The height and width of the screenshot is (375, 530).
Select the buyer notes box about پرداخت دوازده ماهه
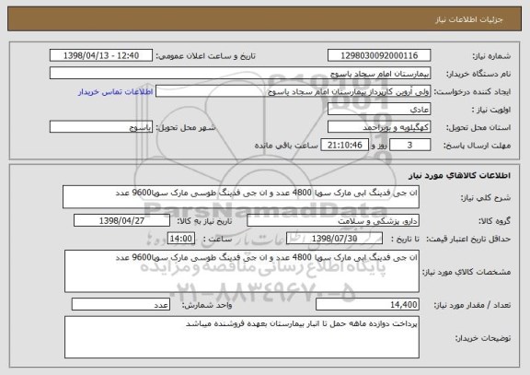point(242,337)
